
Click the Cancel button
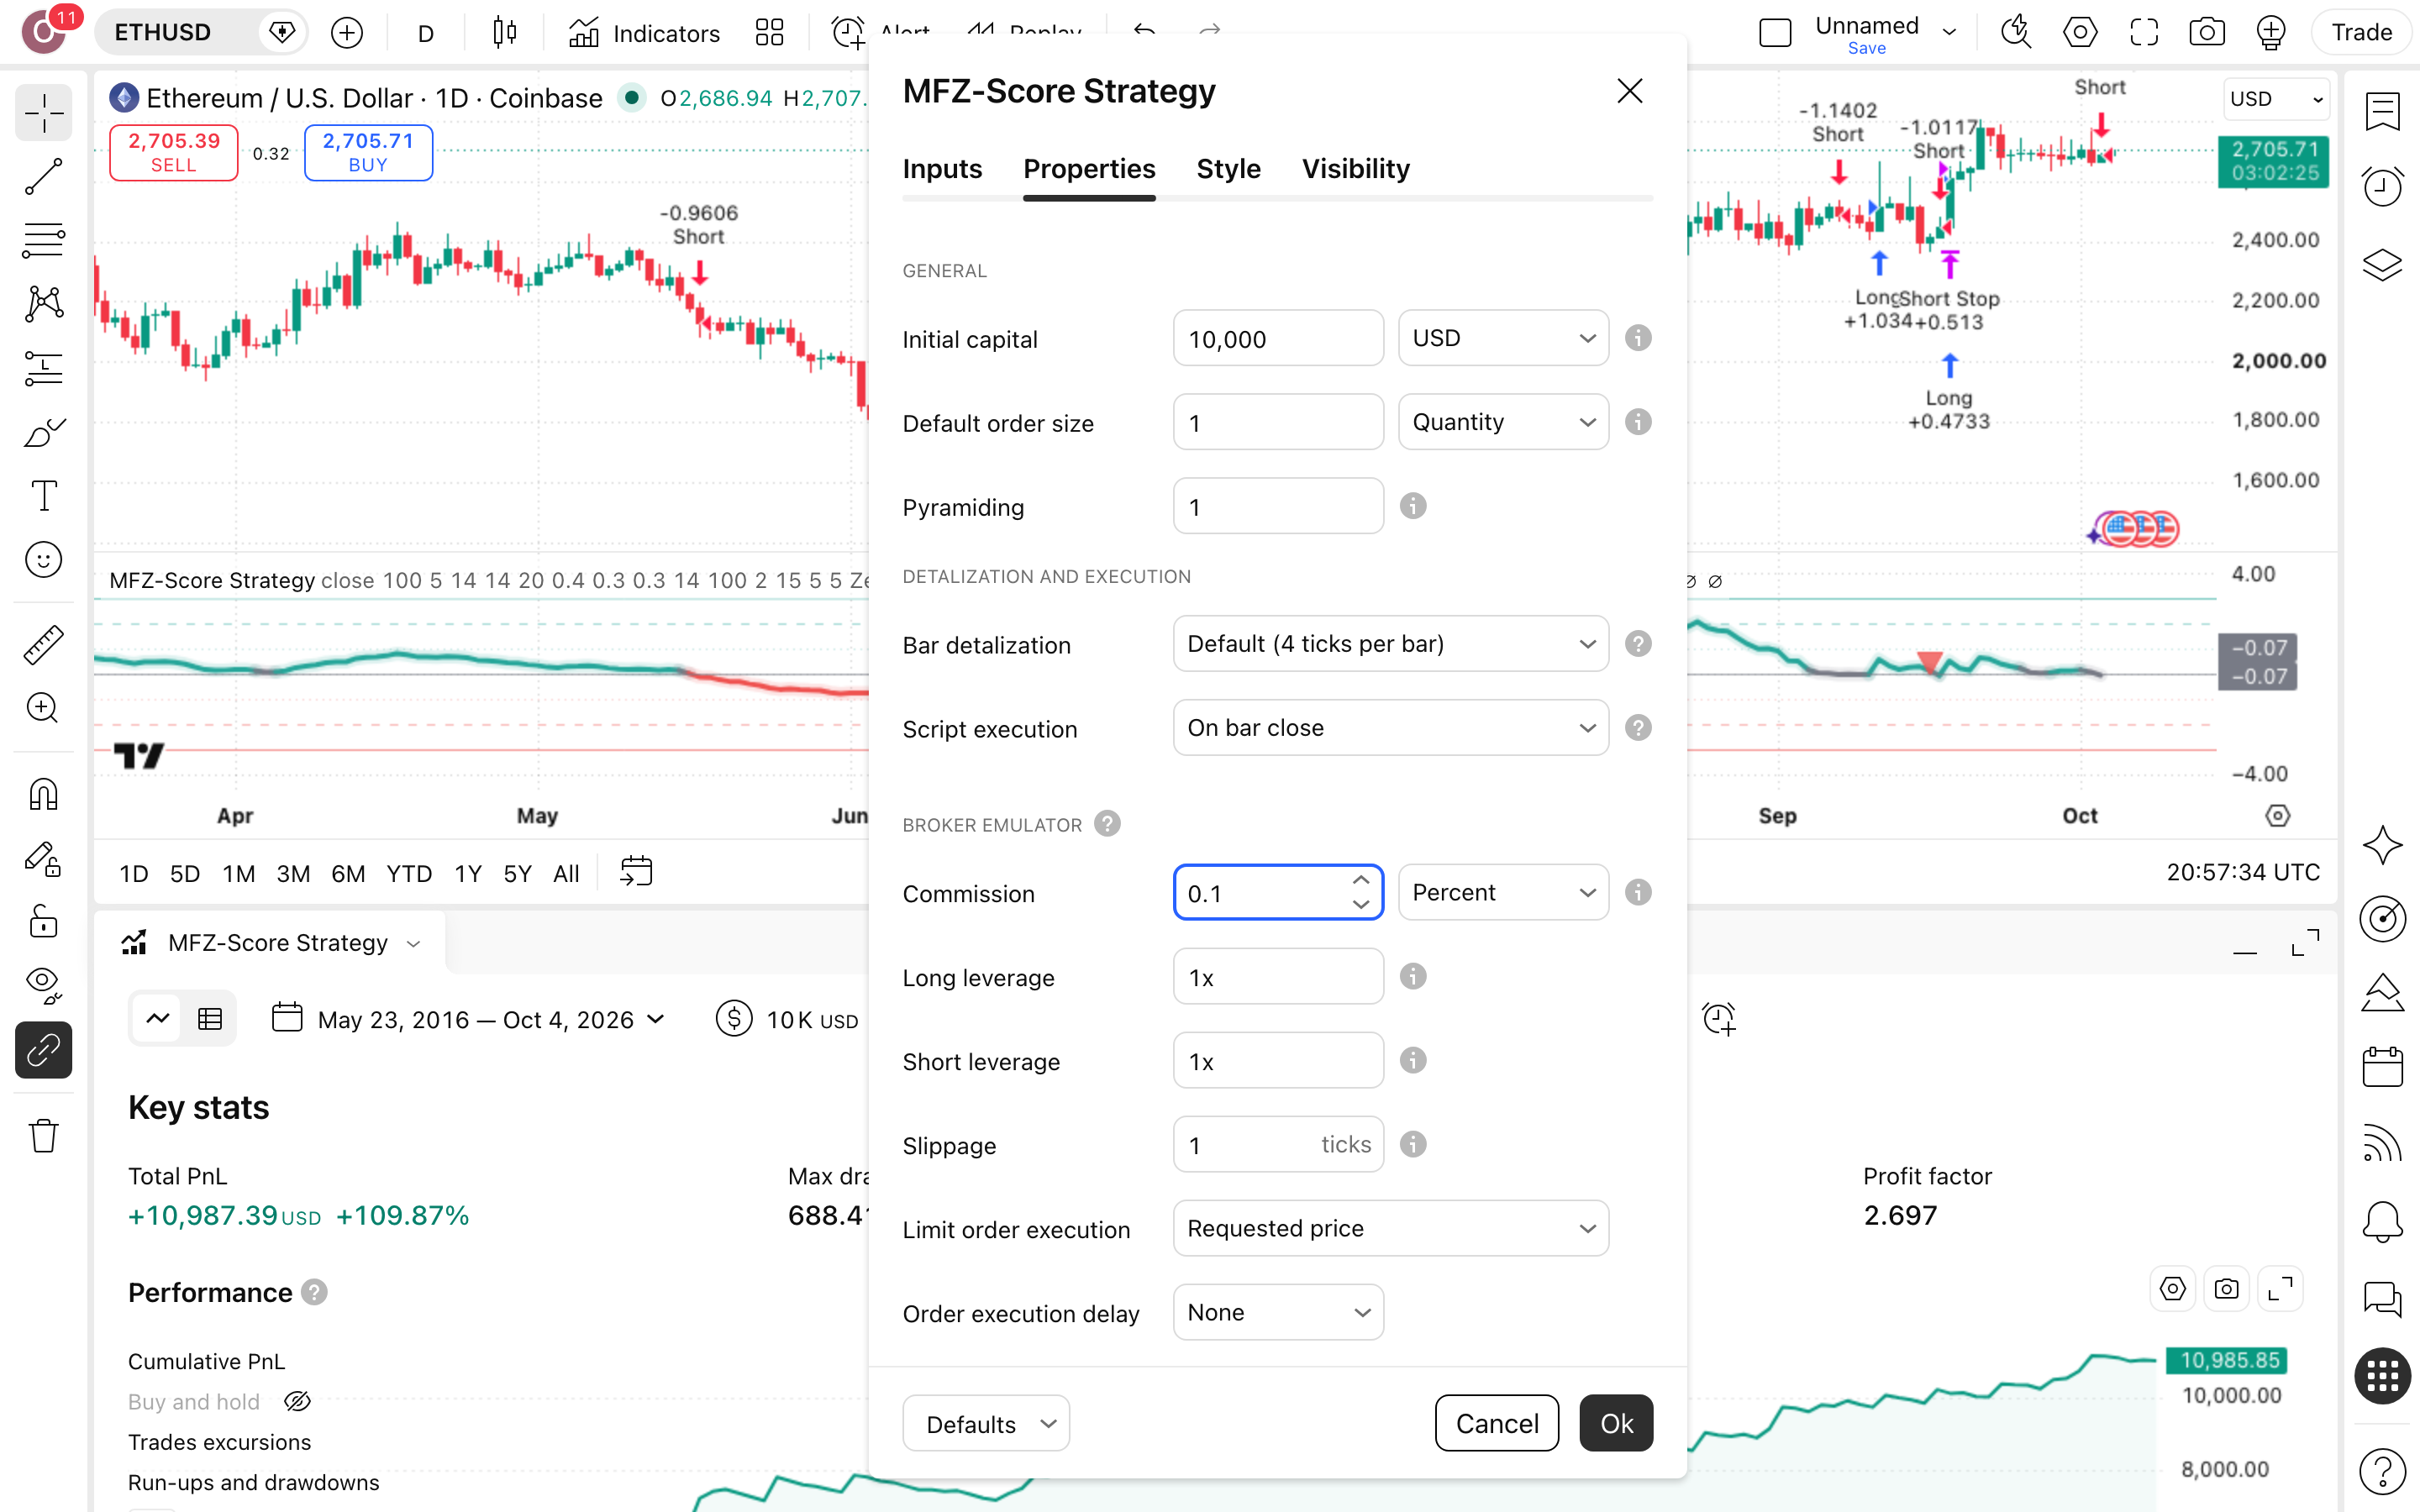[x=1496, y=1423]
